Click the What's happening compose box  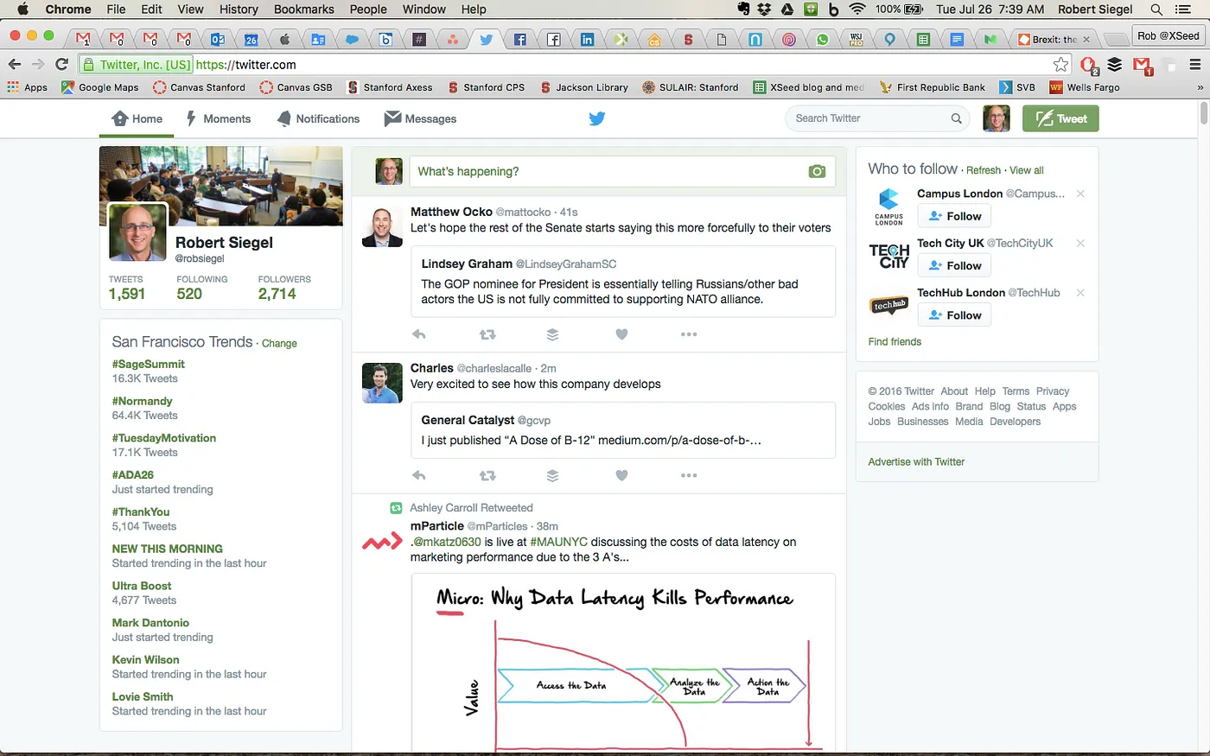[x=621, y=171]
